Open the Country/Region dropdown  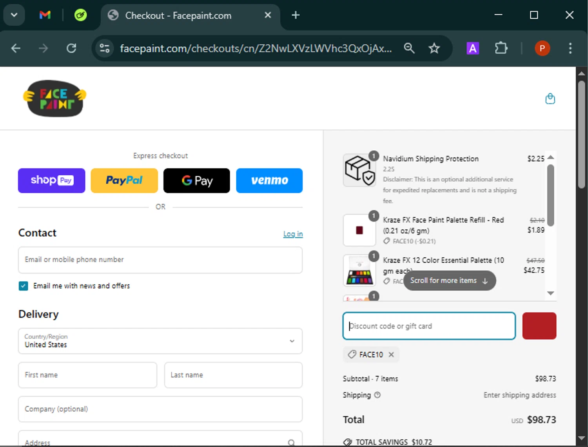point(160,341)
